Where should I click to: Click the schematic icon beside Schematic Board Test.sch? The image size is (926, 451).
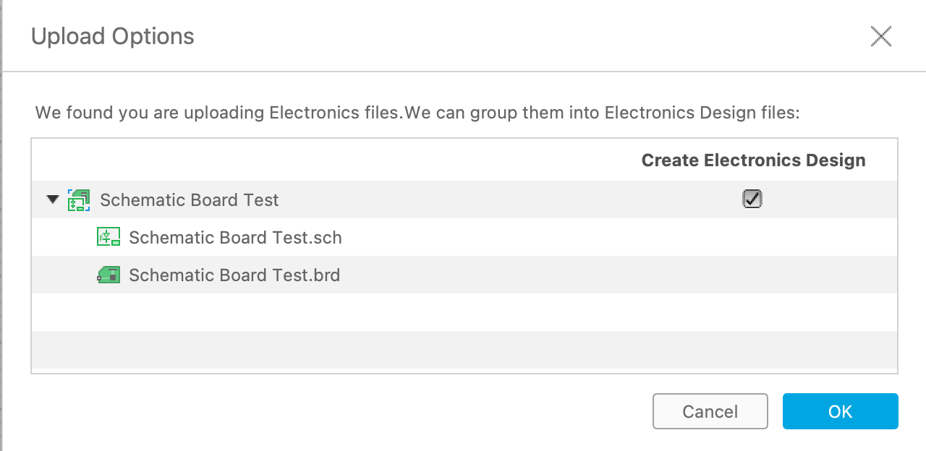click(x=109, y=237)
